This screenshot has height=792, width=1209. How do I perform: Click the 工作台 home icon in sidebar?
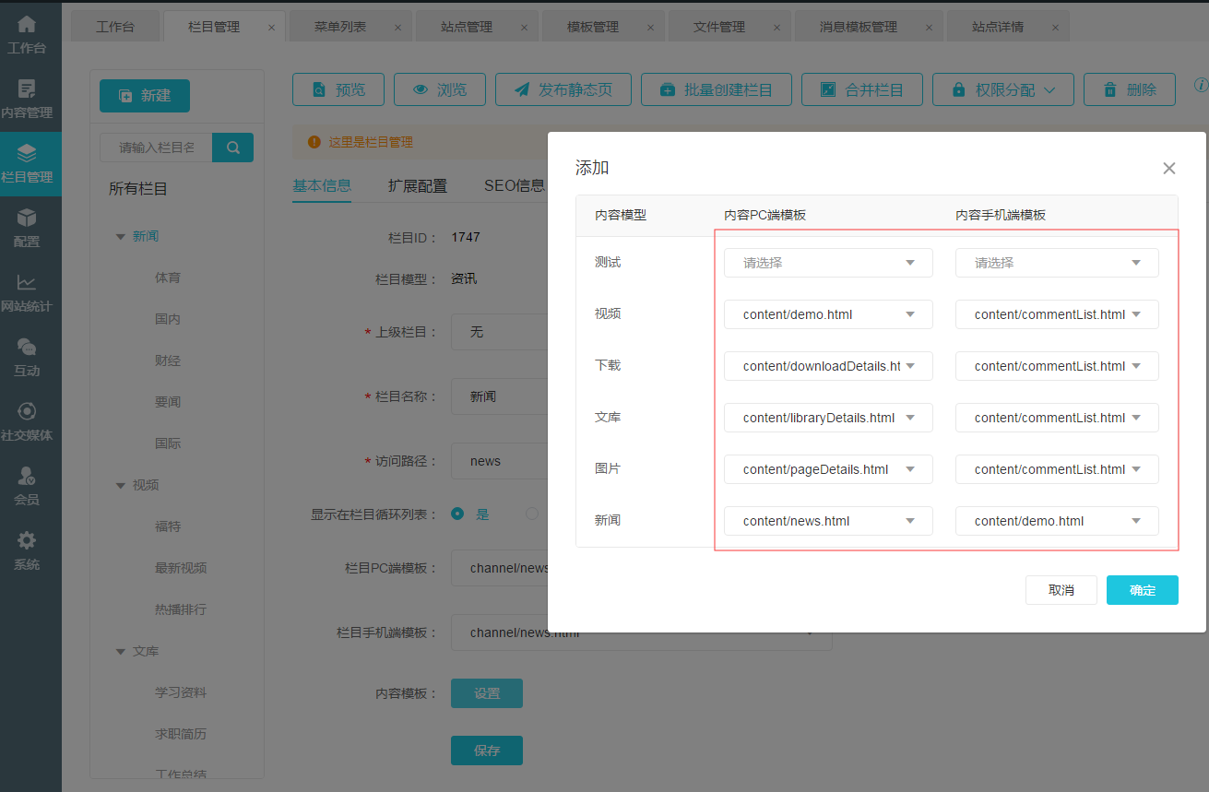point(28,34)
